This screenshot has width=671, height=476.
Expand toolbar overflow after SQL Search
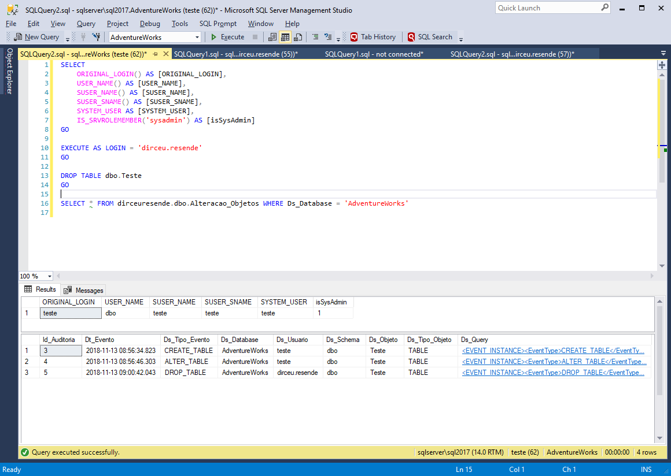pyautogui.click(x=461, y=39)
